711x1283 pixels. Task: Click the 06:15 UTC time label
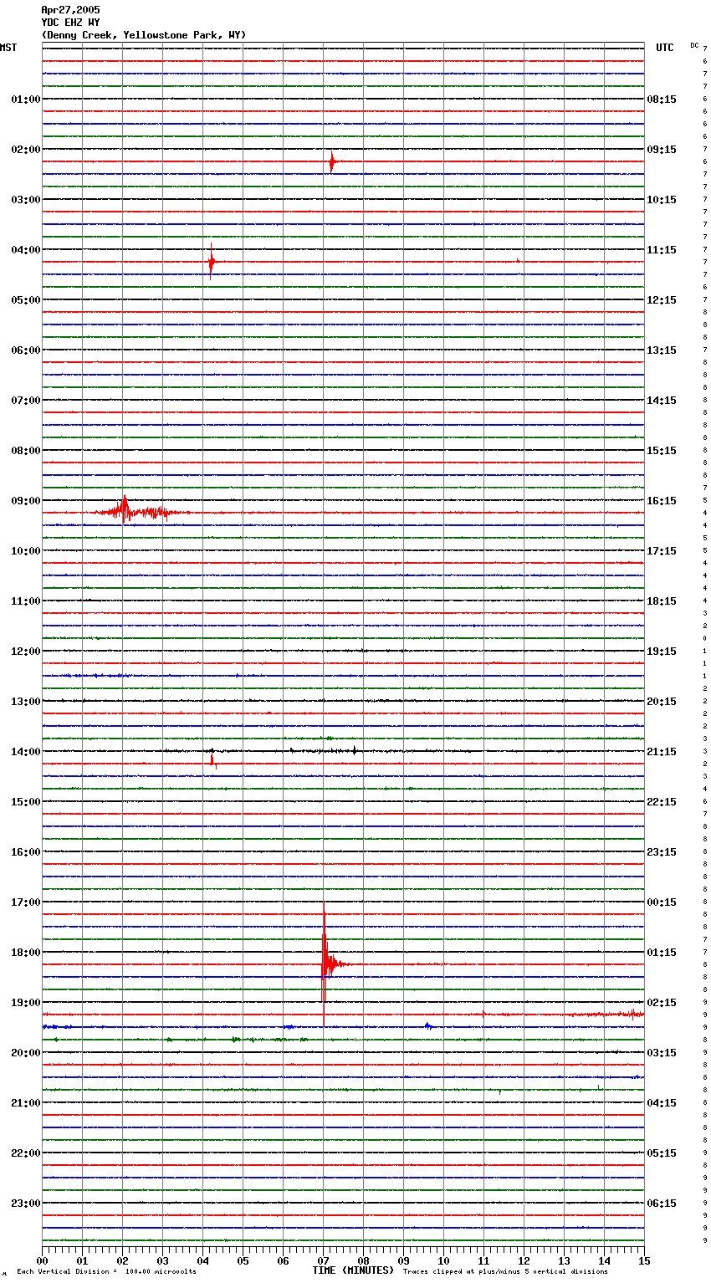pos(662,1204)
